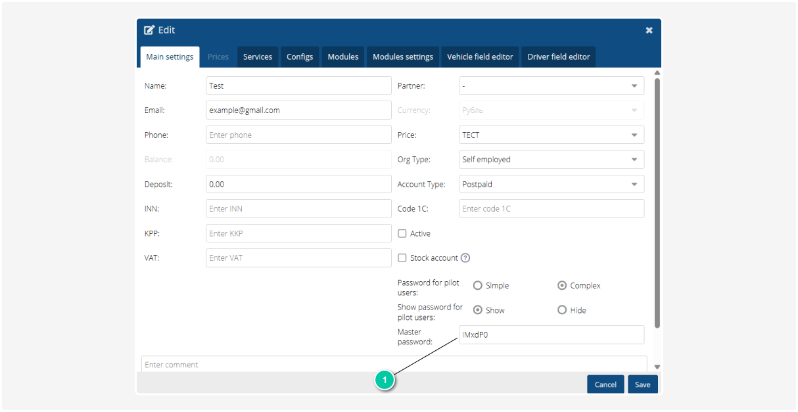Click the Master password input field
798x412 pixels.
tap(551, 335)
